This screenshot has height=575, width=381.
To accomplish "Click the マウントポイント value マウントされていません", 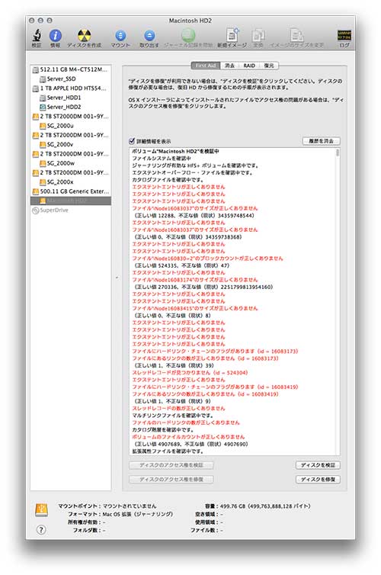I will 130,506.
